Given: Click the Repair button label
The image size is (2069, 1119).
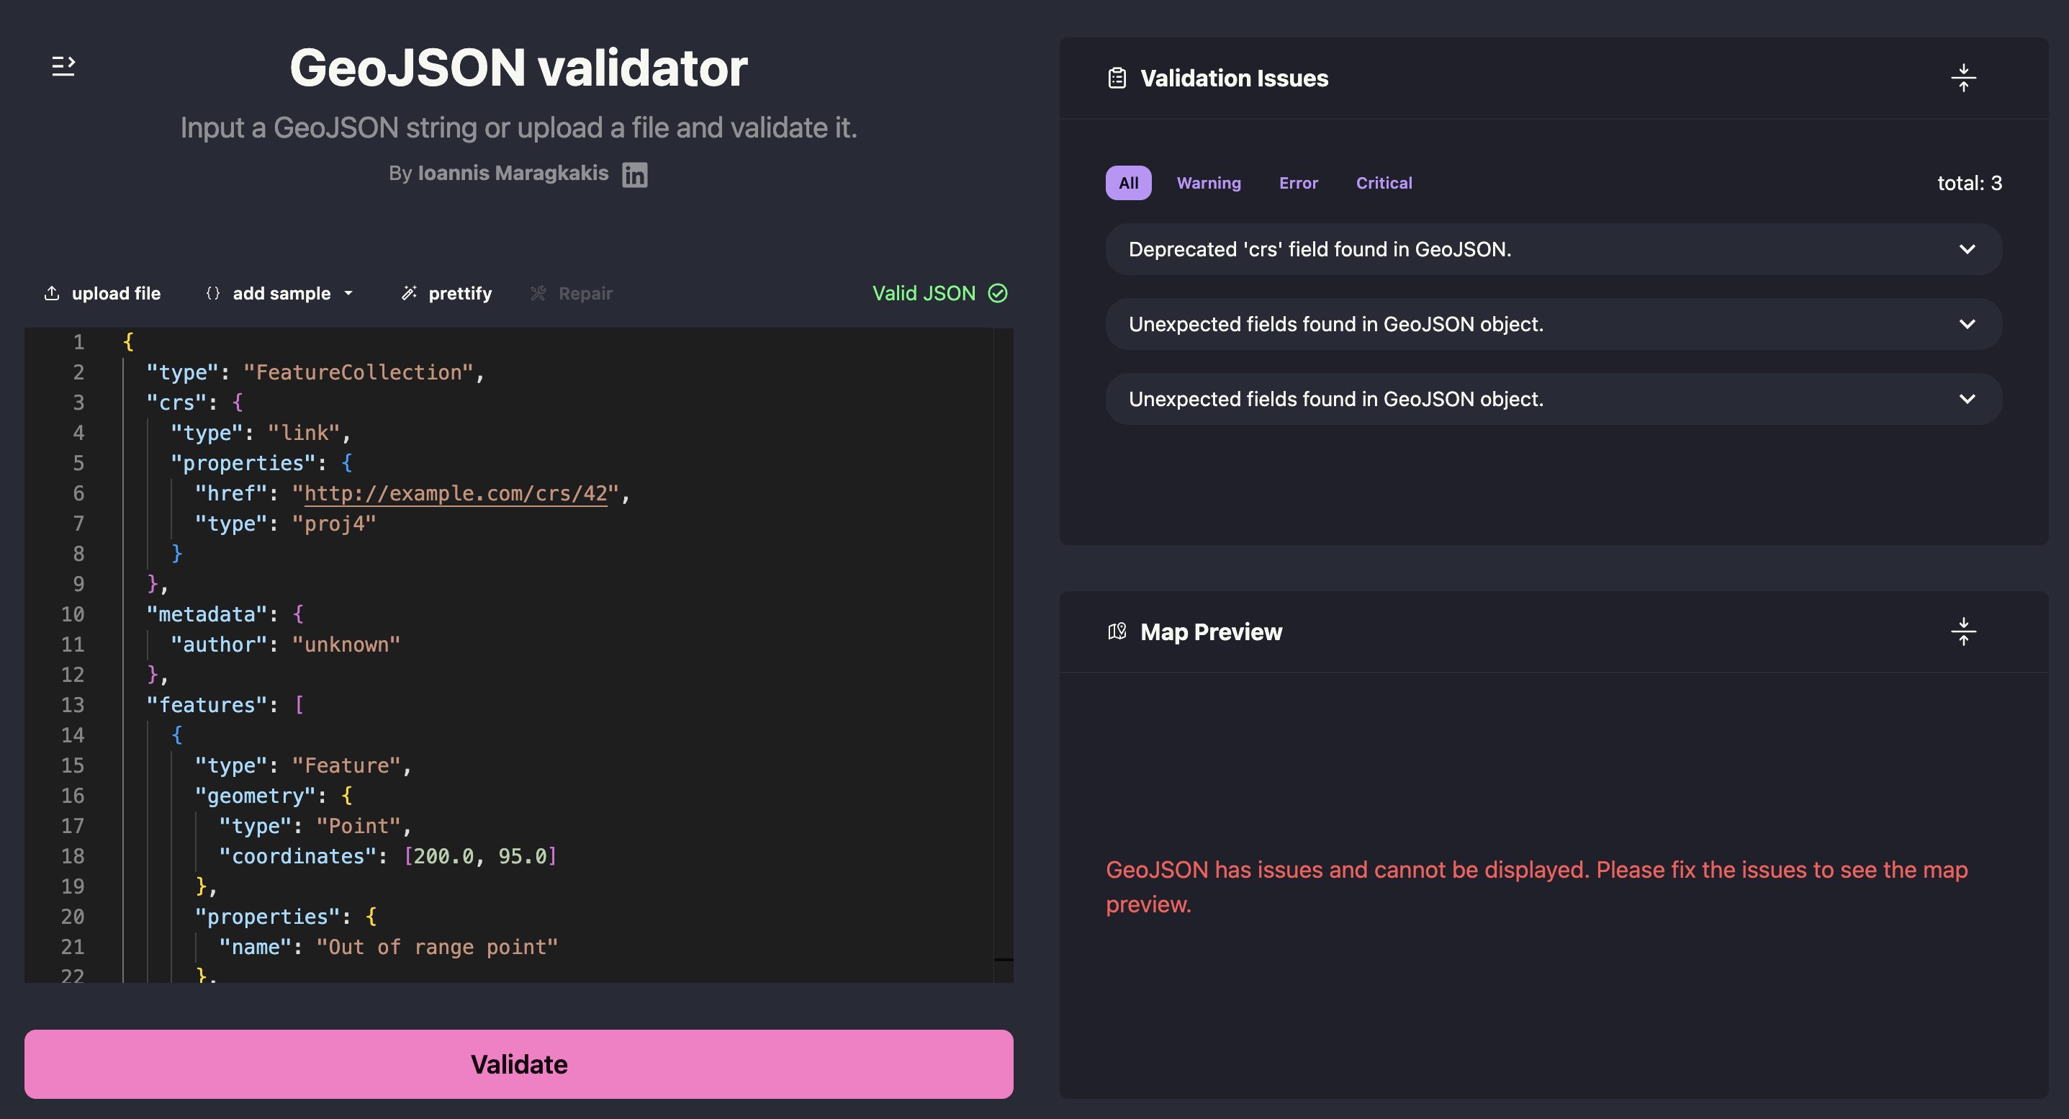Looking at the screenshot, I should click(x=585, y=293).
